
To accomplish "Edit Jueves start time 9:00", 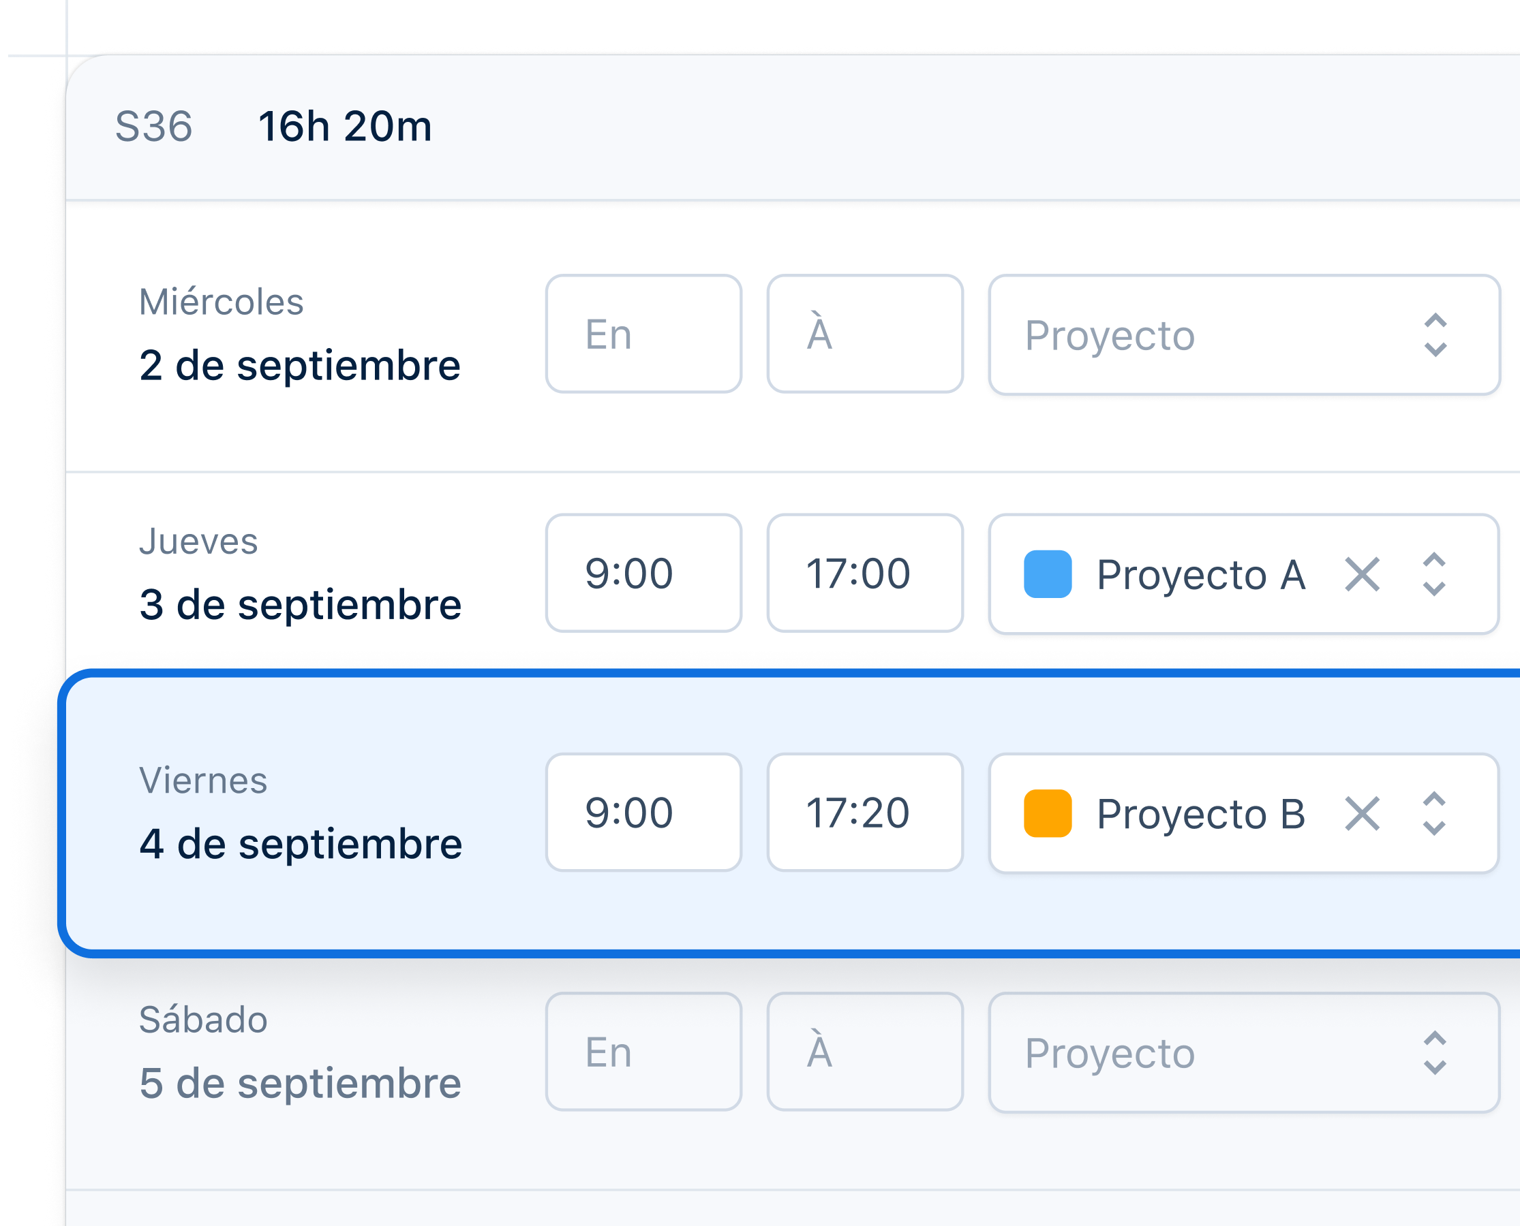I will coord(643,573).
